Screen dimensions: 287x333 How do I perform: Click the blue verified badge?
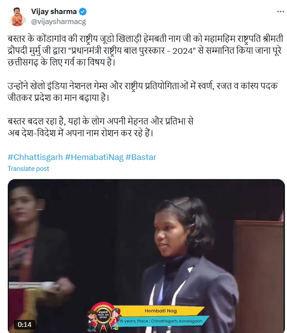pos(83,11)
